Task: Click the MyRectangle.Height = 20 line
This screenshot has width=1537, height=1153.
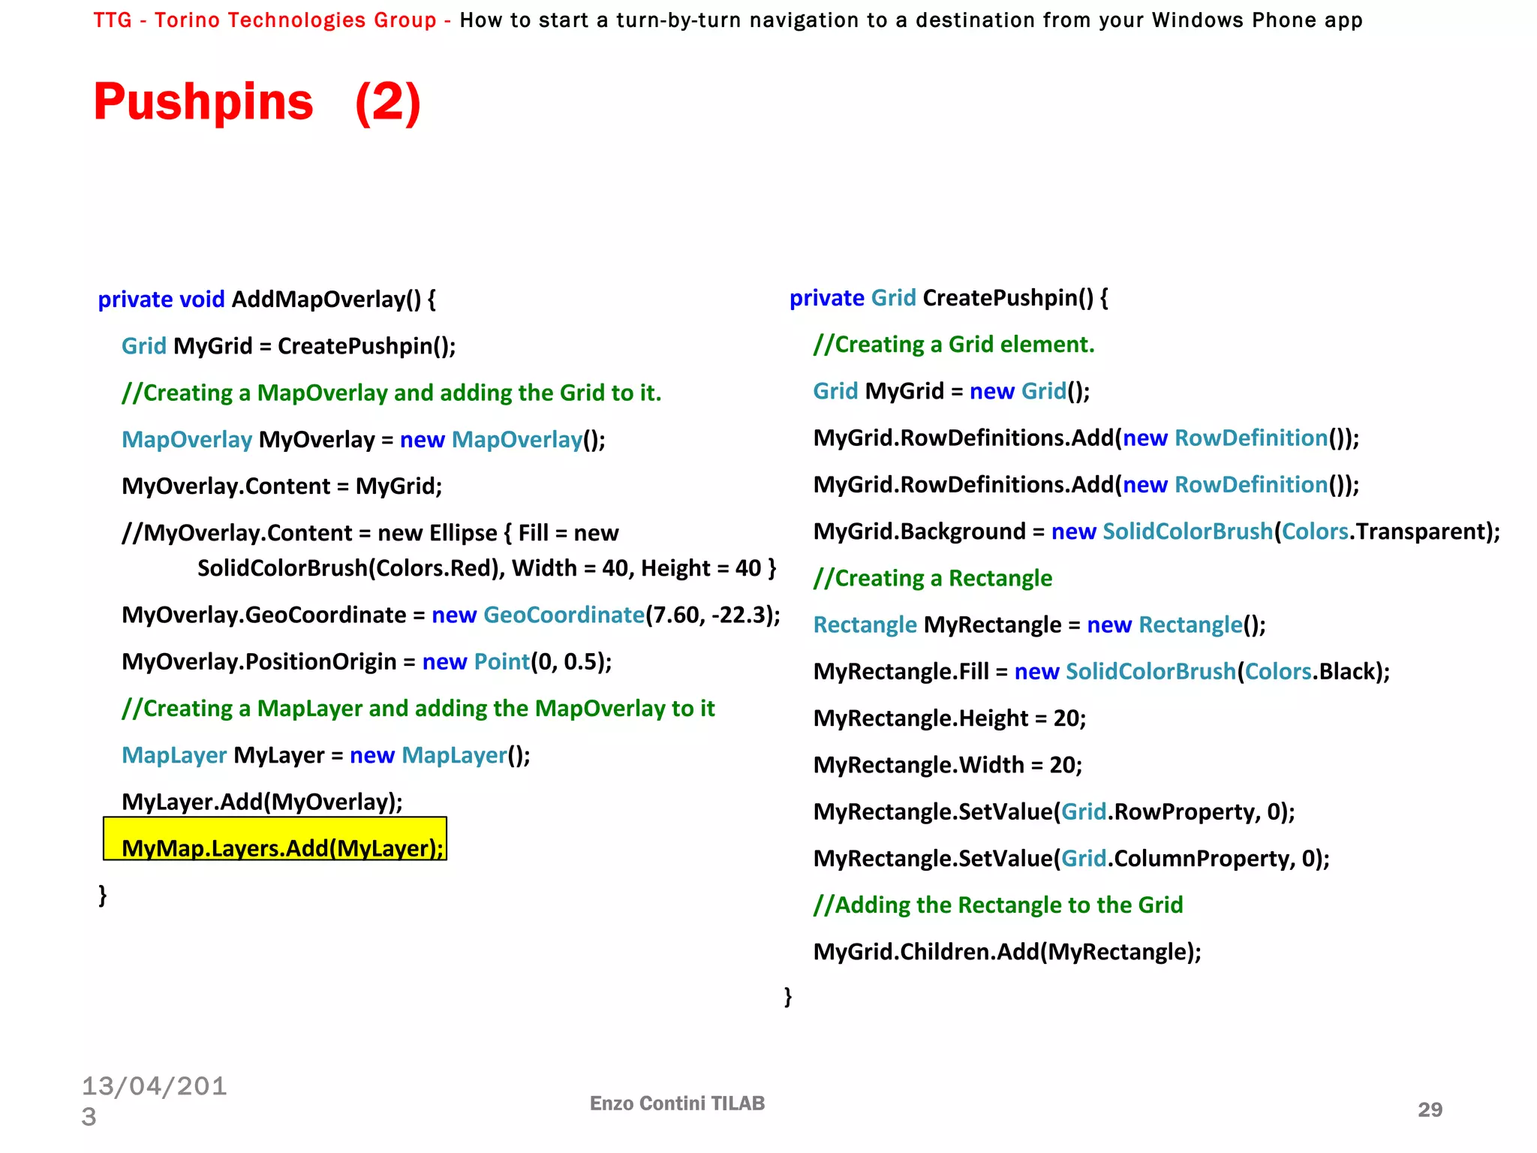Action: point(949,718)
